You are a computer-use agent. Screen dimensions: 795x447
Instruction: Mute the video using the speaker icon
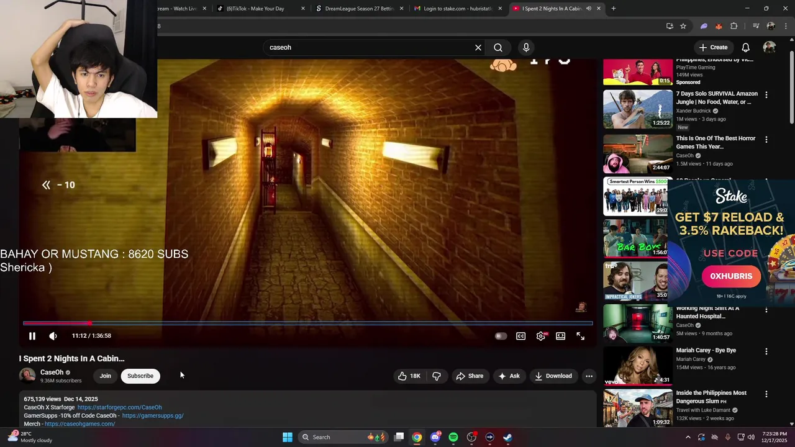[x=53, y=336]
